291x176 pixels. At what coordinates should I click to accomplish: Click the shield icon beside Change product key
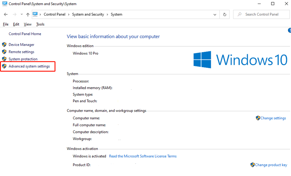coord(253,165)
